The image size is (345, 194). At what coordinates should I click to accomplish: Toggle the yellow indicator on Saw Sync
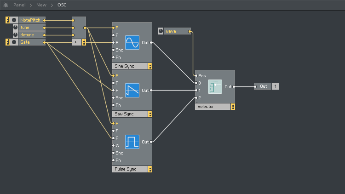click(149, 114)
